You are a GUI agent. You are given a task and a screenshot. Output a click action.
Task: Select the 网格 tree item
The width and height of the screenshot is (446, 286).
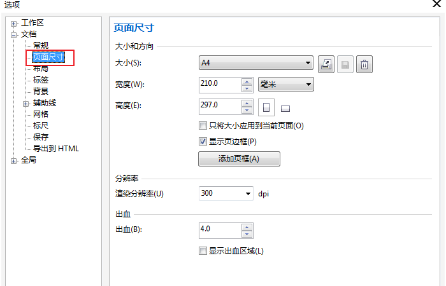coord(41,114)
